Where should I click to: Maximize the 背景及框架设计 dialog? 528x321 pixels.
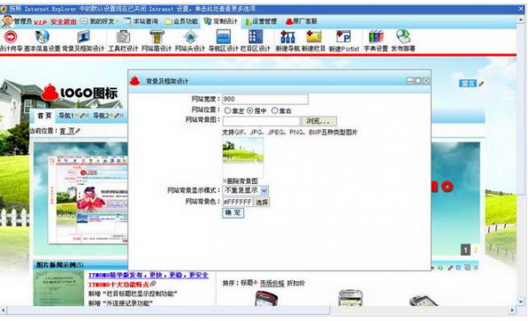(x=417, y=80)
